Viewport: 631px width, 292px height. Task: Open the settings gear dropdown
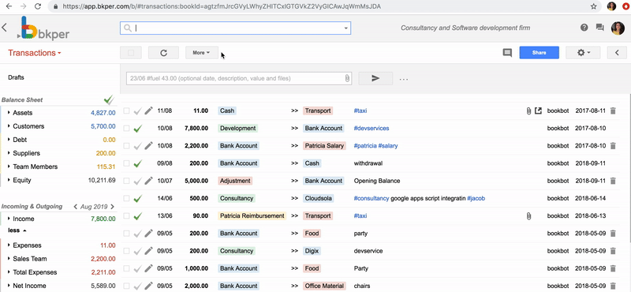[583, 53]
